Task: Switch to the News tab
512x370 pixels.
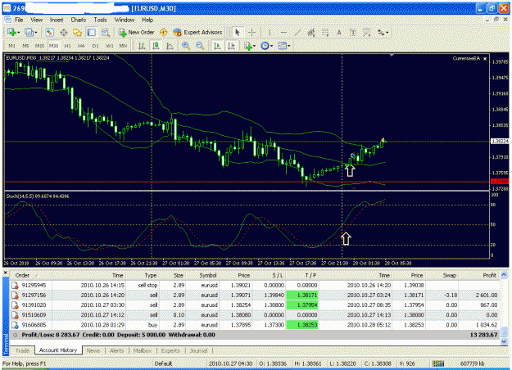Action: point(93,350)
